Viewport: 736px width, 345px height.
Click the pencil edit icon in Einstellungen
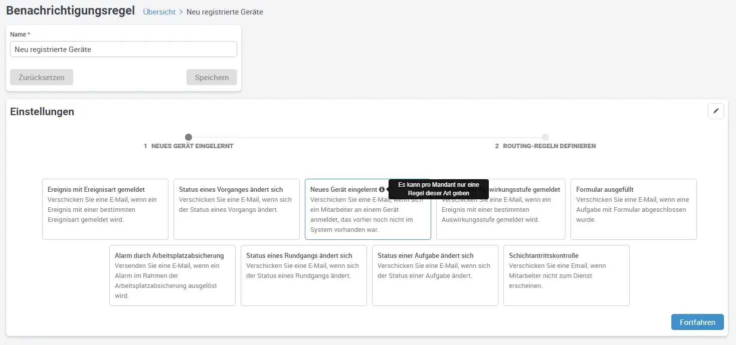tap(715, 111)
